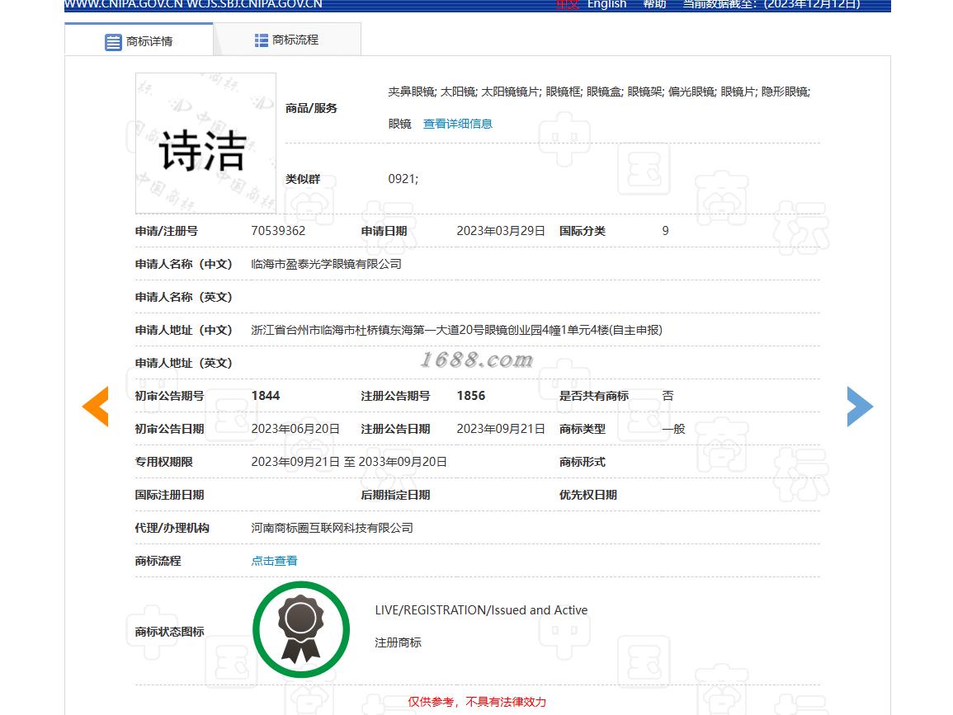Select the application date 2023年03月29日
The width and height of the screenshot is (953, 715).
501,231
